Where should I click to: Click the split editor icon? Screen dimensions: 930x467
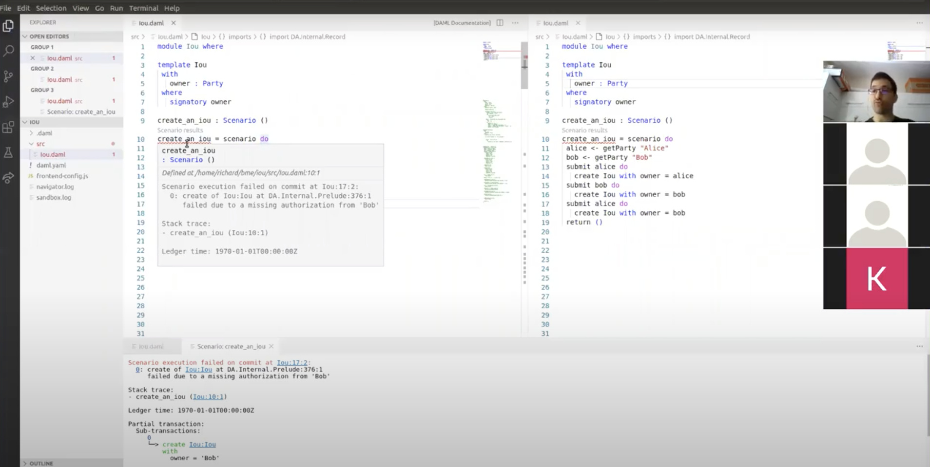pyautogui.click(x=500, y=23)
